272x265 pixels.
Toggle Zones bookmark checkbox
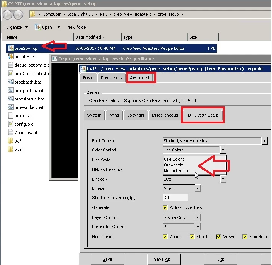[x=165, y=237]
